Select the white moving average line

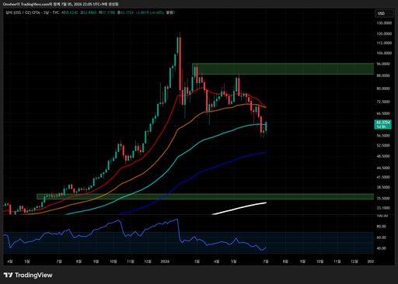pyautogui.click(x=239, y=208)
